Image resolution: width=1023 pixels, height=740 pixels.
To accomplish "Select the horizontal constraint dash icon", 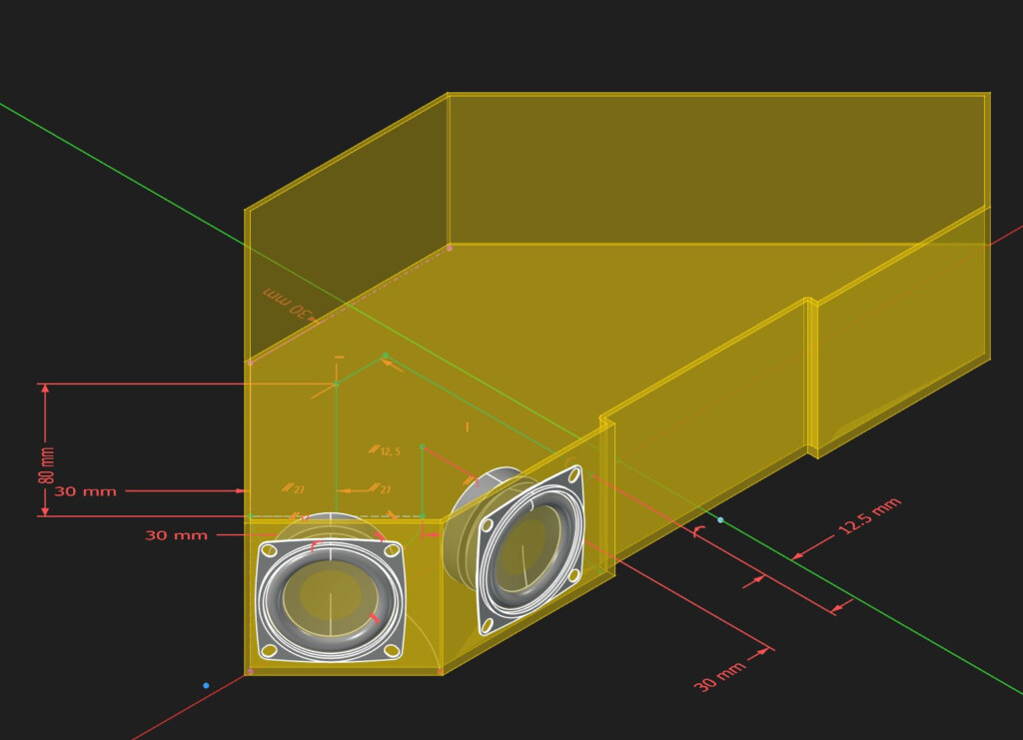I will pyautogui.click(x=340, y=358).
